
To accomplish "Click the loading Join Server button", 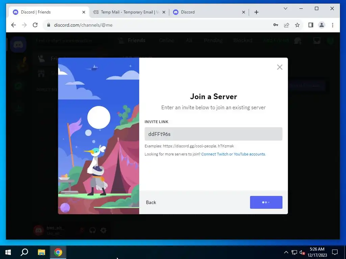I will (x=266, y=202).
